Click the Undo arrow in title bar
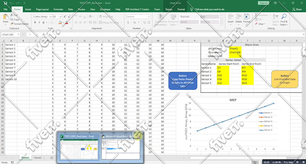This screenshot has width=306, height=164. 11,3
